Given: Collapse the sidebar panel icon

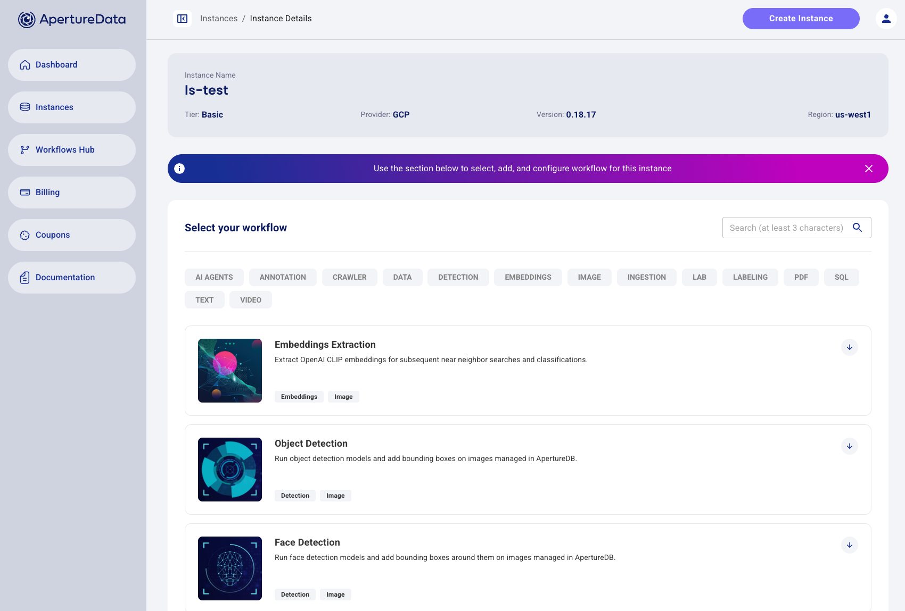Looking at the screenshot, I should 182,19.
